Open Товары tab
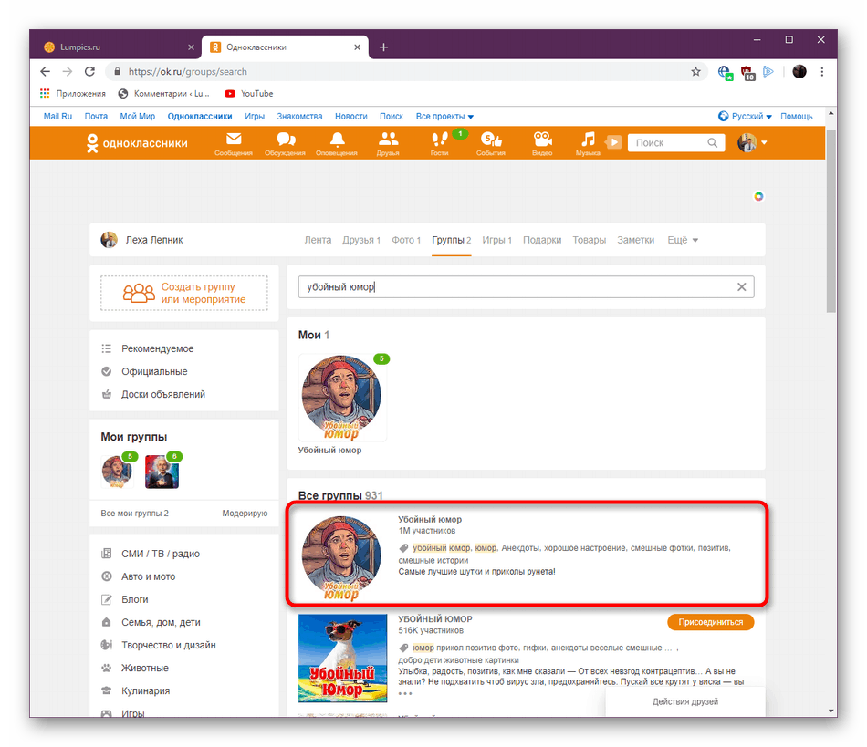Image resolution: width=867 pixels, height=747 pixels. click(x=589, y=240)
